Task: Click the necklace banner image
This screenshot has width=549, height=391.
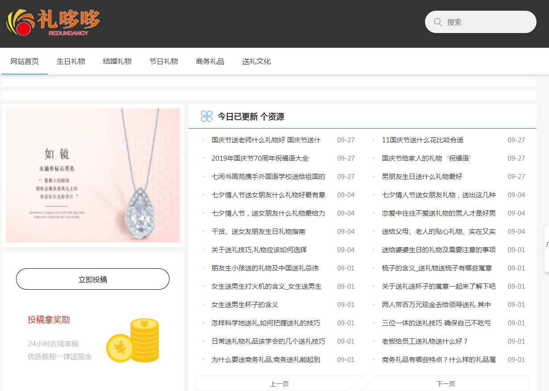Action: 93,175
